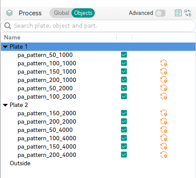The width and height of the screenshot is (196, 178).
Task: Select object pa_pattern_200_1000
Action: click(x=47, y=80)
